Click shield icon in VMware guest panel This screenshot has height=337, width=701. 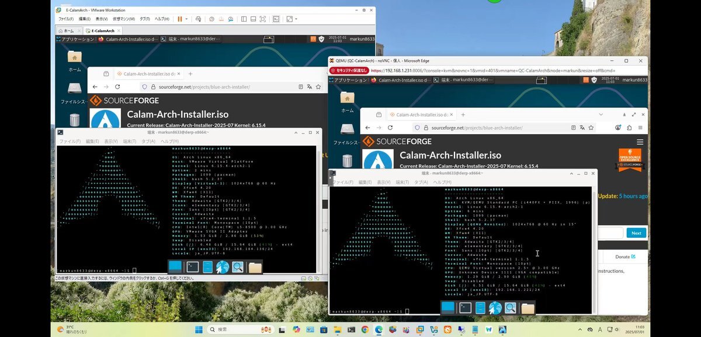[x=321, y=39]
